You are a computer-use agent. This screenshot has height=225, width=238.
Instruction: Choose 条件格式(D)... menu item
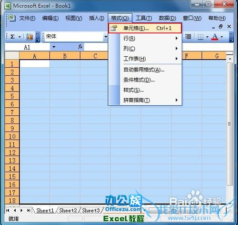145,80
